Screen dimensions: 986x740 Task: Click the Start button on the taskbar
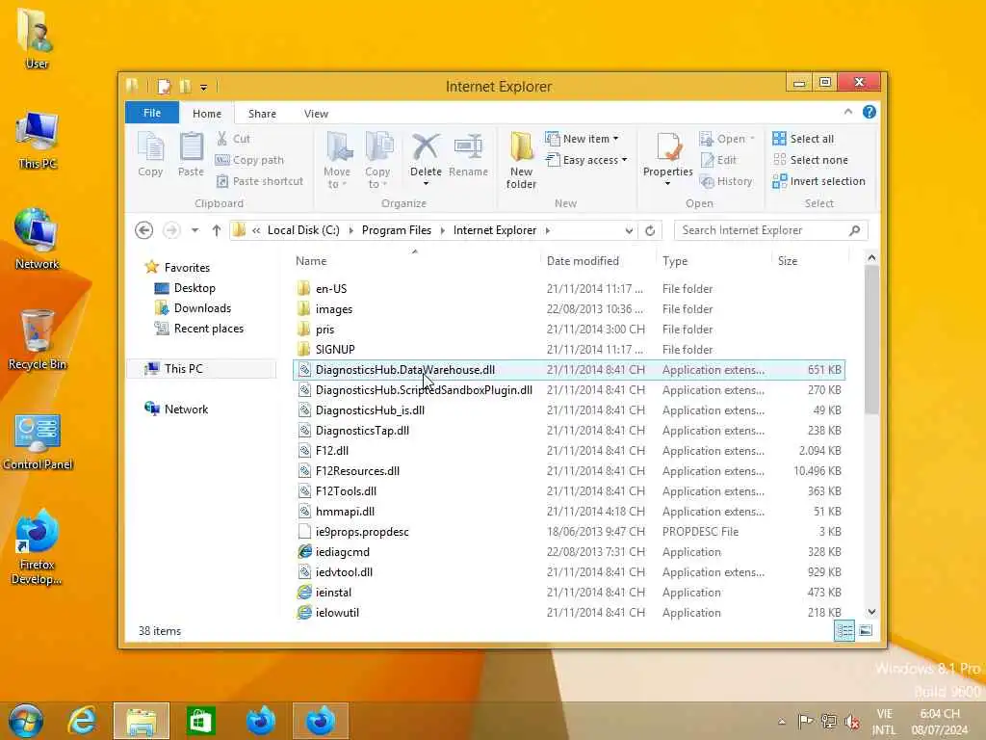pos(26,721)
